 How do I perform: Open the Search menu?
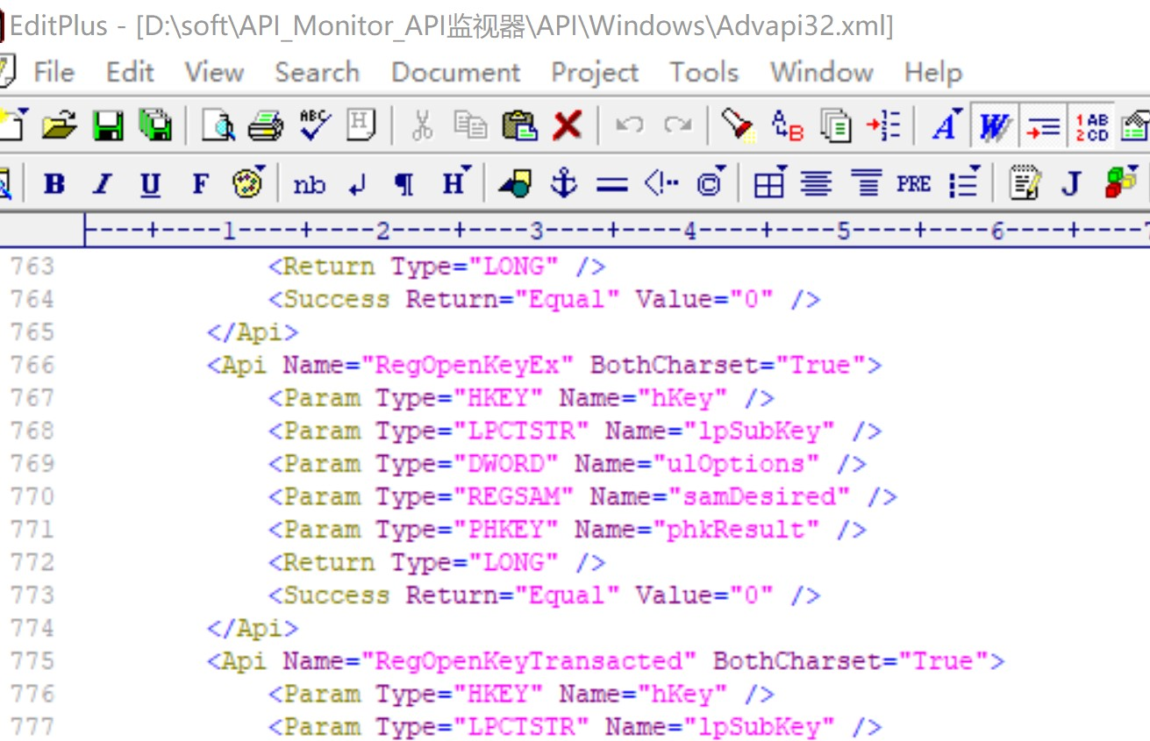tap(316, 73)
